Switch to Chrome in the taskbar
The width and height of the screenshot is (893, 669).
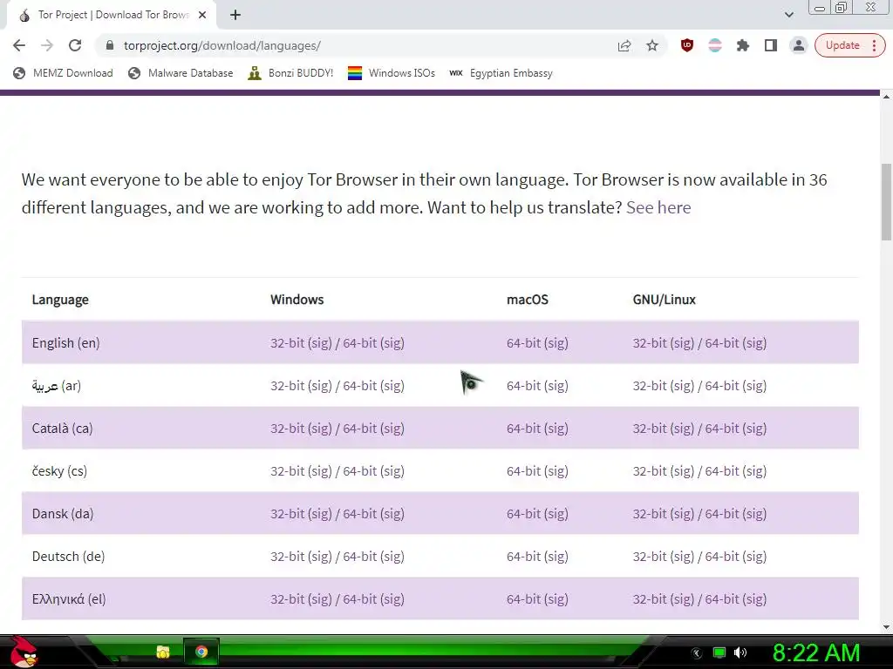(x=201, y=652)
